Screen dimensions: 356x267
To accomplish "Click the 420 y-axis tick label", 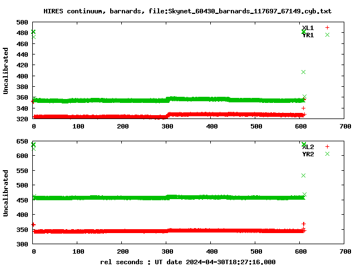I will (x=22, y=65).
